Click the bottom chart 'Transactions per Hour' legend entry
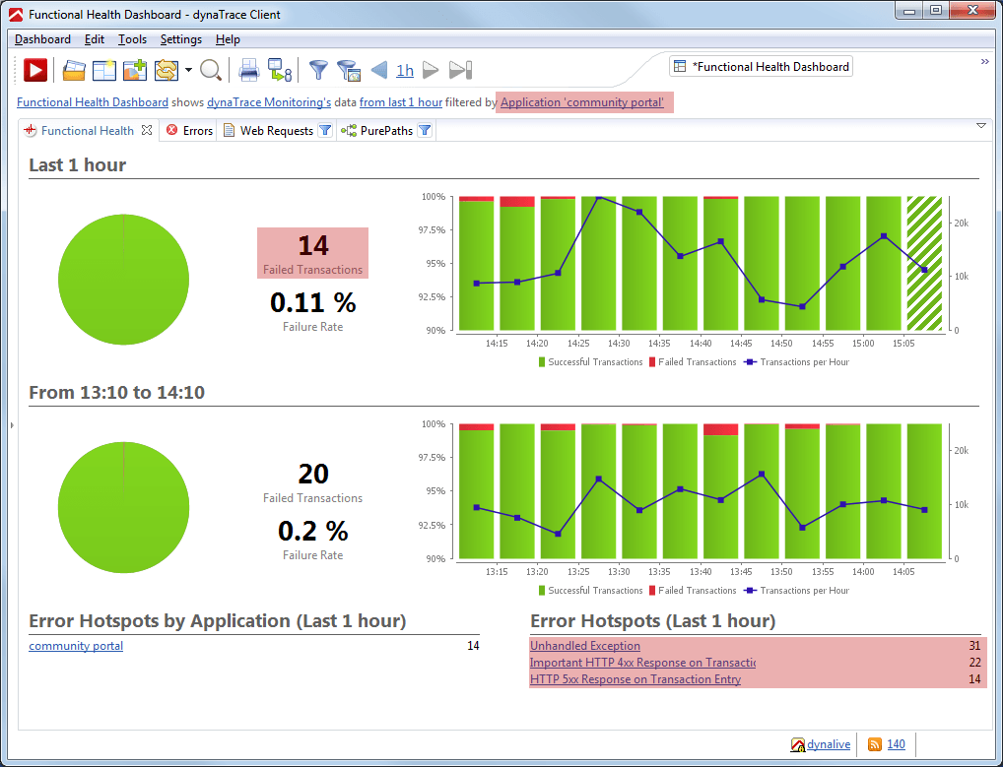The width and height of the screenshot is (1003, 767). [x=797, y=590]
